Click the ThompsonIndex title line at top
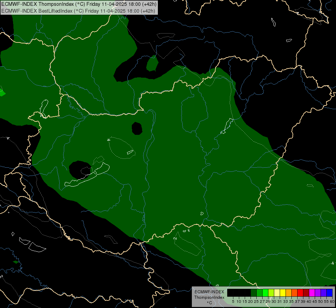 tap(79, 4)
